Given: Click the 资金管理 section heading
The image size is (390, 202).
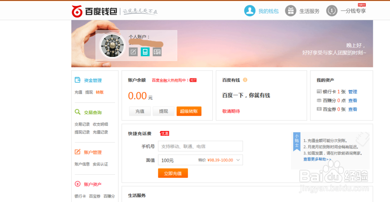Looking at the screenshot, I should pos(93,80).
